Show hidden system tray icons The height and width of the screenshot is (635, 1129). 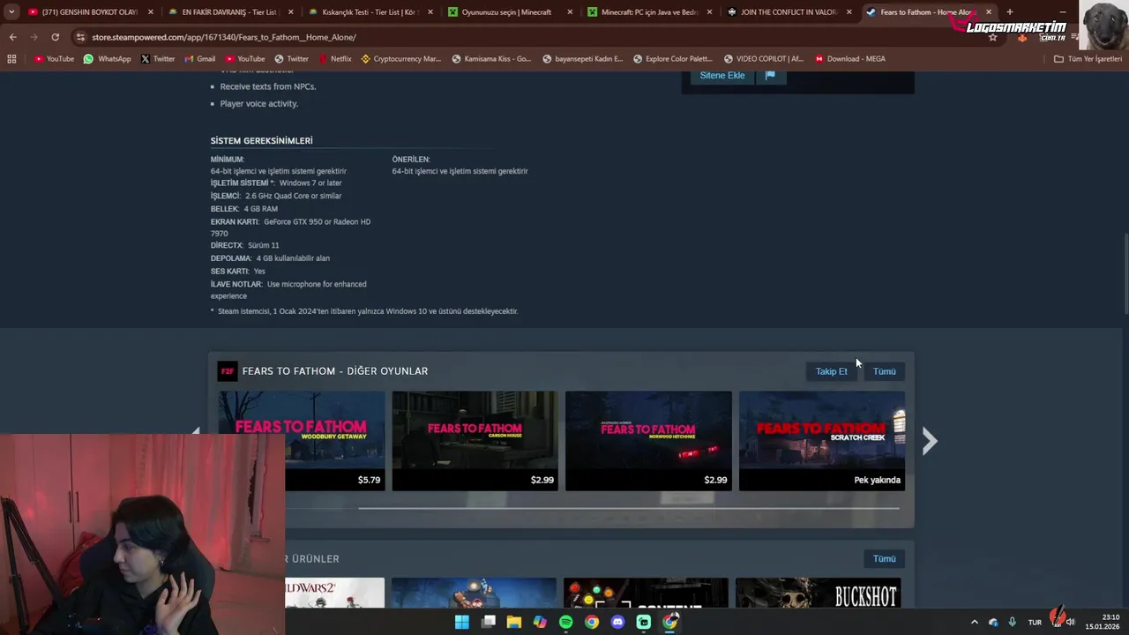[975, 622]
